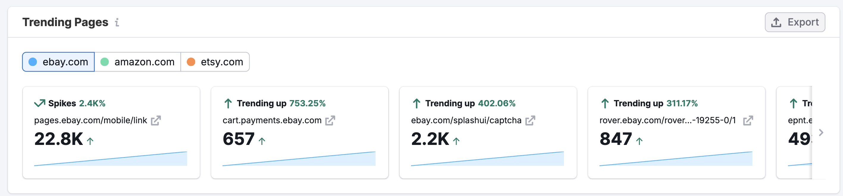Open the cart.payments.ebay.com page link
The height and width of the screenshot is (196, 843).
coord(272,120)
